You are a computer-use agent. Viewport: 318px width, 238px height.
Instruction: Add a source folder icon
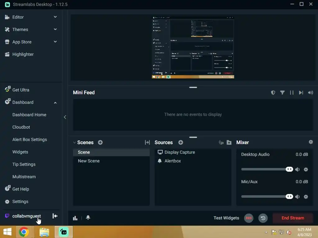click(x=229, y=143)
